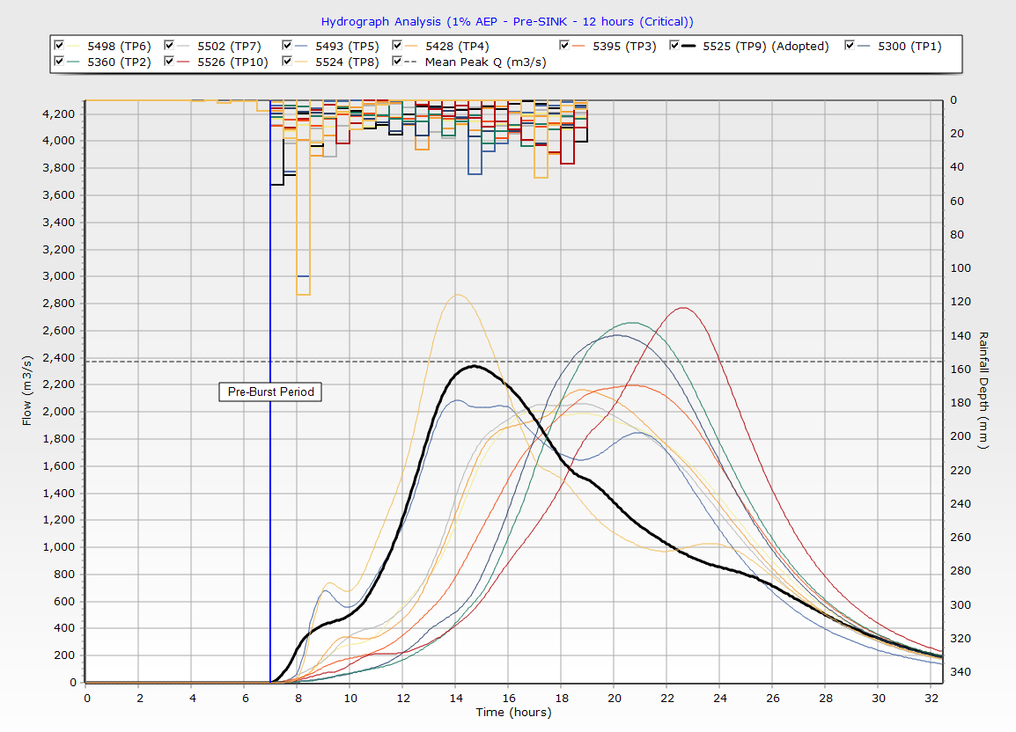Hide the 5360 (TP2) series via checkbox
1016x732 pixels.
click(x=59, y=62)
